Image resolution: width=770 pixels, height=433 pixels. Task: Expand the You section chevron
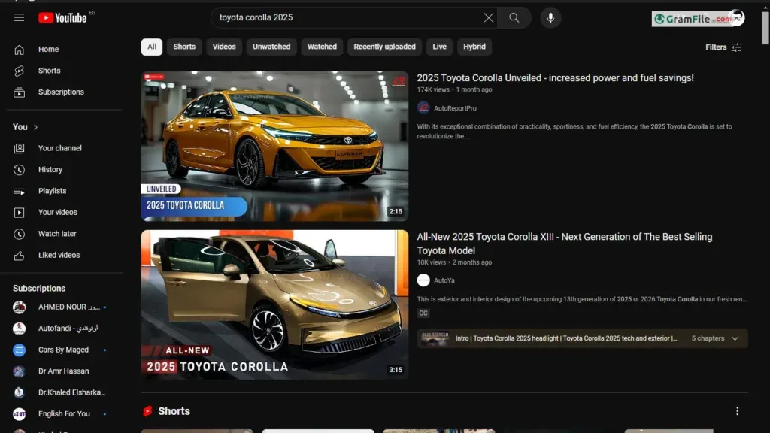(x=36, y=127)
